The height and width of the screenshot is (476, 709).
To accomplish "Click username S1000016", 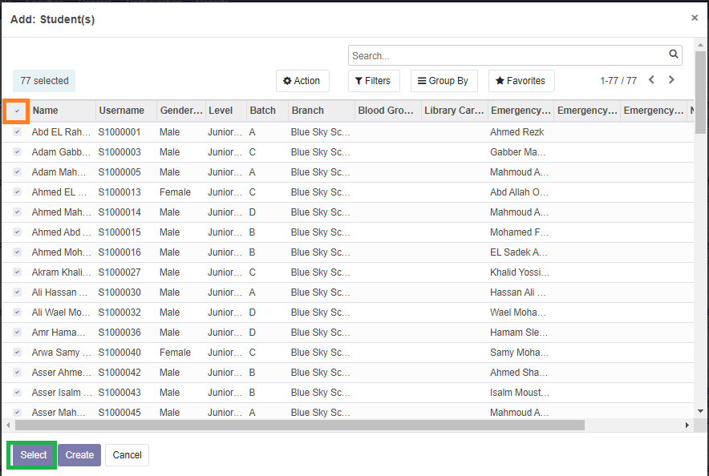I will point(120,252).
